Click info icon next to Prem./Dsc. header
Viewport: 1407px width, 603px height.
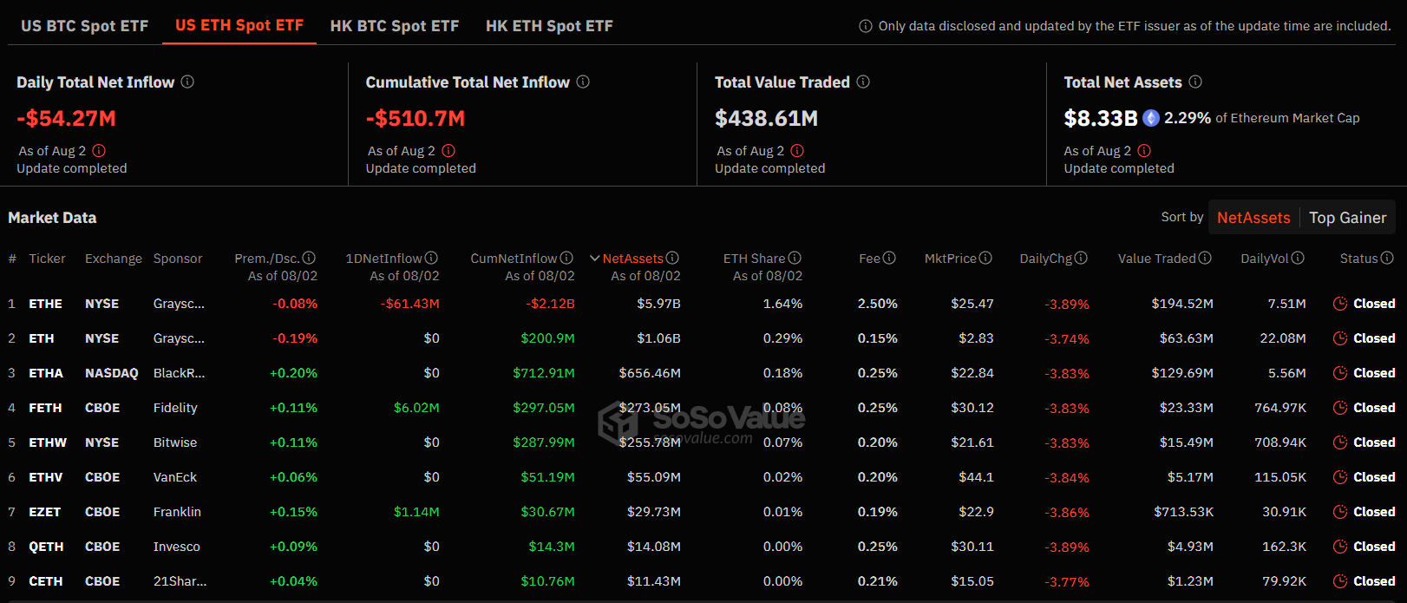point(309,258)
